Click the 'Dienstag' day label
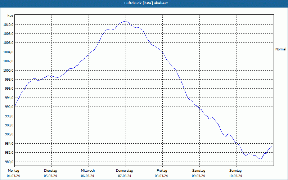288x180 pixels. click(50, 171)
